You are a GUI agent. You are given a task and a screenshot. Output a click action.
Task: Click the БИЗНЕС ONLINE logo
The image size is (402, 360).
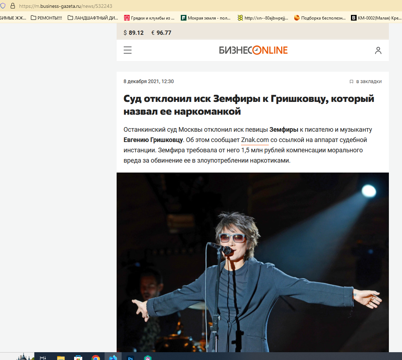pos(253,50)
